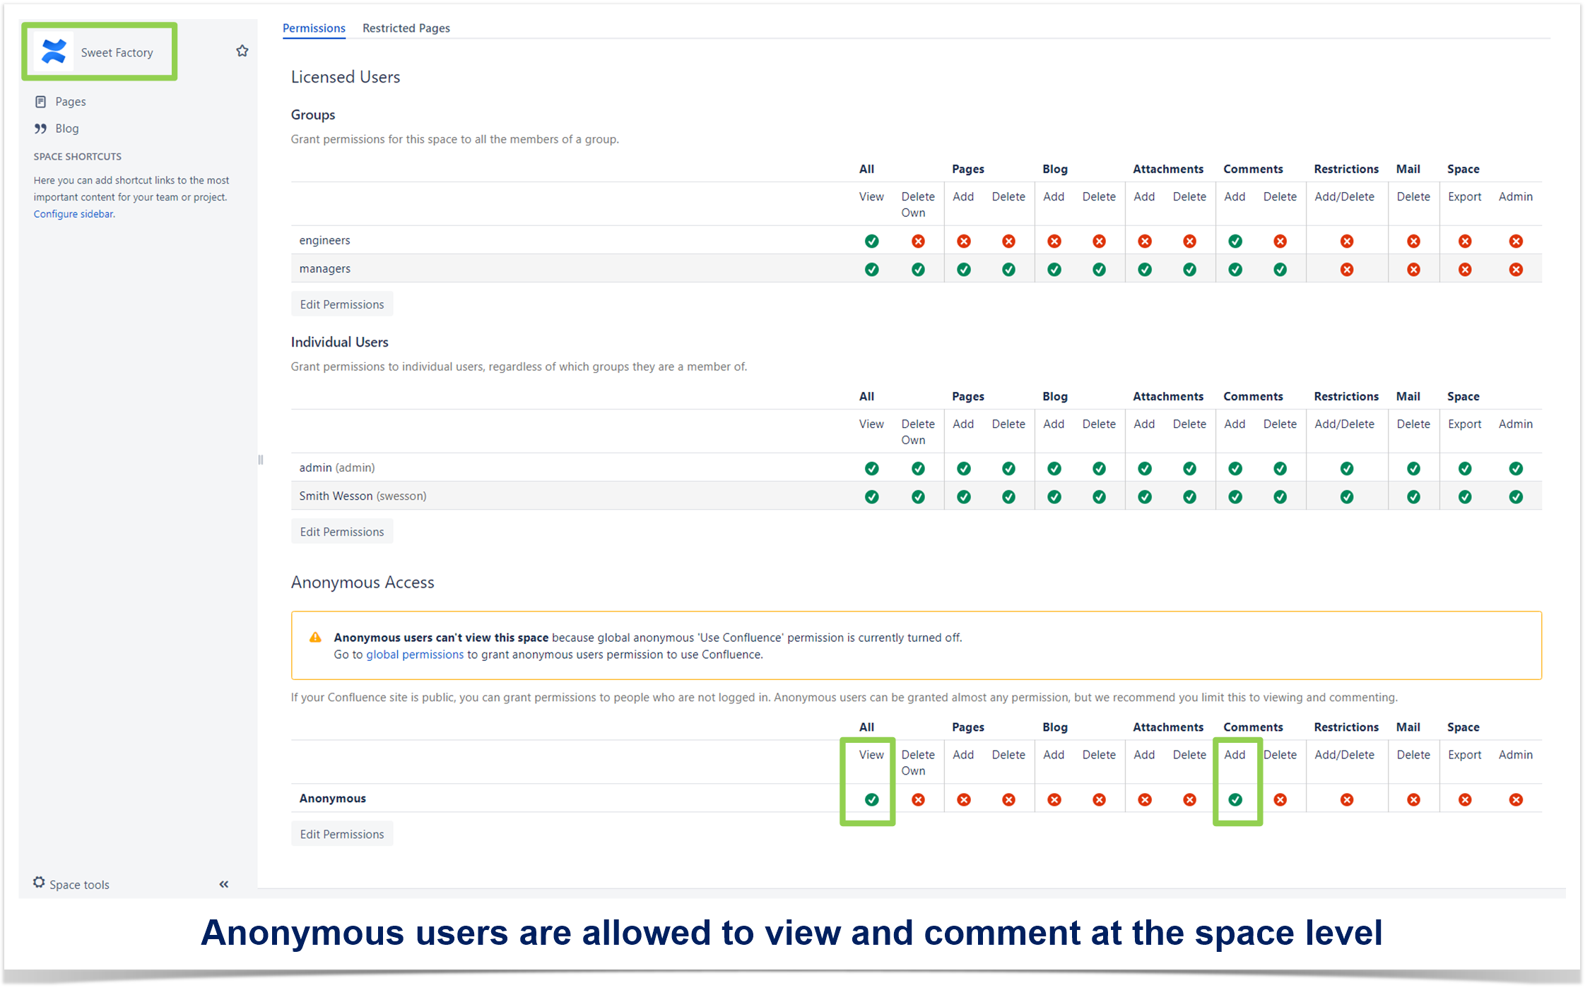Click the Blog sidebar icon
The image size is (1590, 990).
[40, 126]
